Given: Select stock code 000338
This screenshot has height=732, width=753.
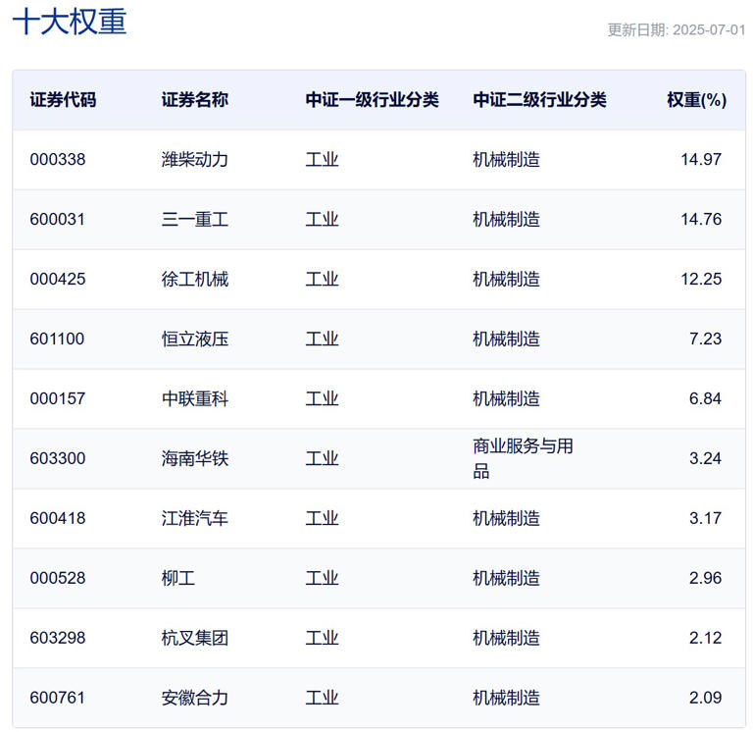Looking at the screenshot, I should pos(58,160).
